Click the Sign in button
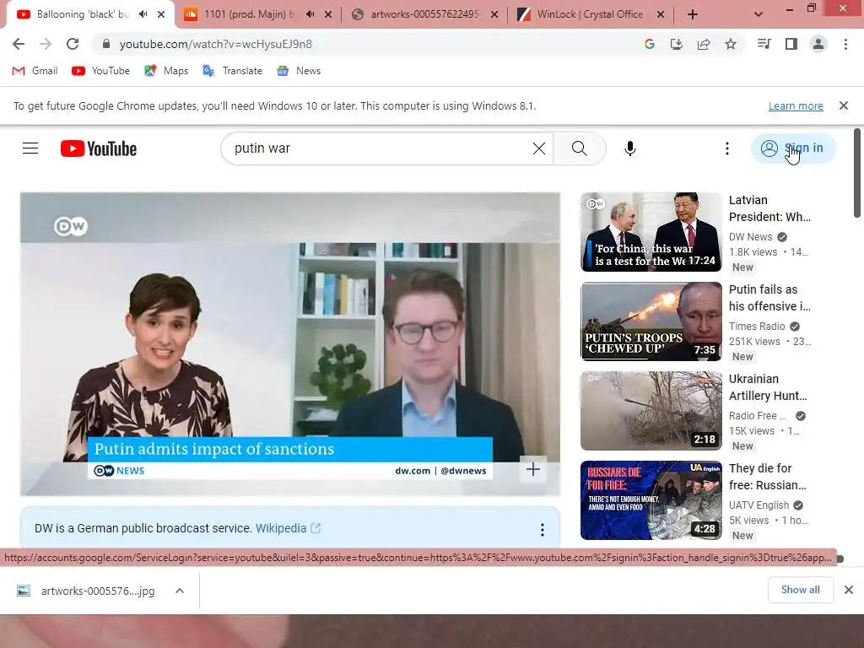This screenshot has width=864, height=648. pos(793,148)
